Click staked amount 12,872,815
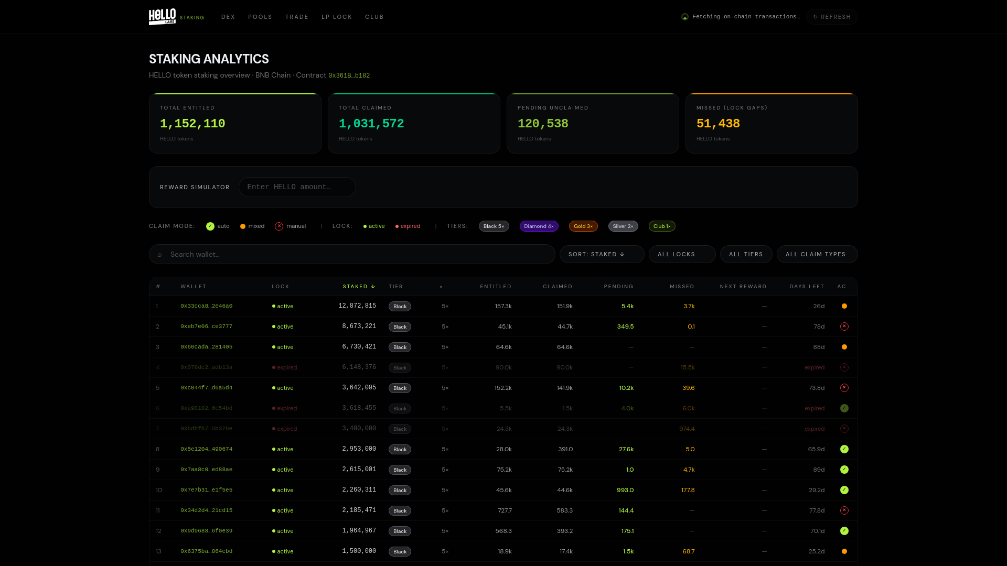1007x566 pixels. click(x=357, y=306)
